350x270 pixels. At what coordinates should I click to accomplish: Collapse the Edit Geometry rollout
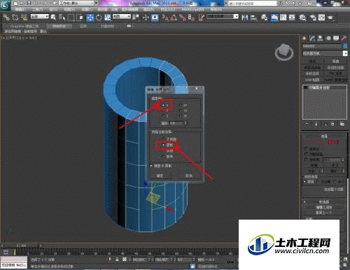coord(324,207)
